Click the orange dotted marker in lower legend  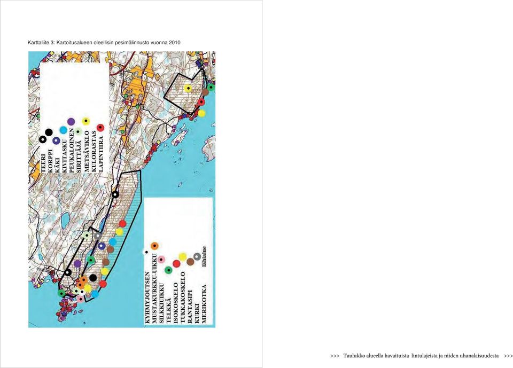154,246
